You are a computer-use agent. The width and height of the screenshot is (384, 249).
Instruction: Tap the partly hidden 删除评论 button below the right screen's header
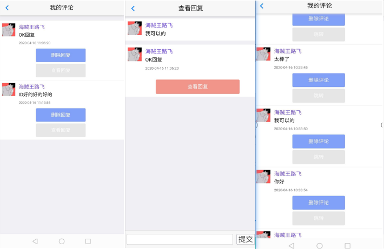click(x=319, y=19)
